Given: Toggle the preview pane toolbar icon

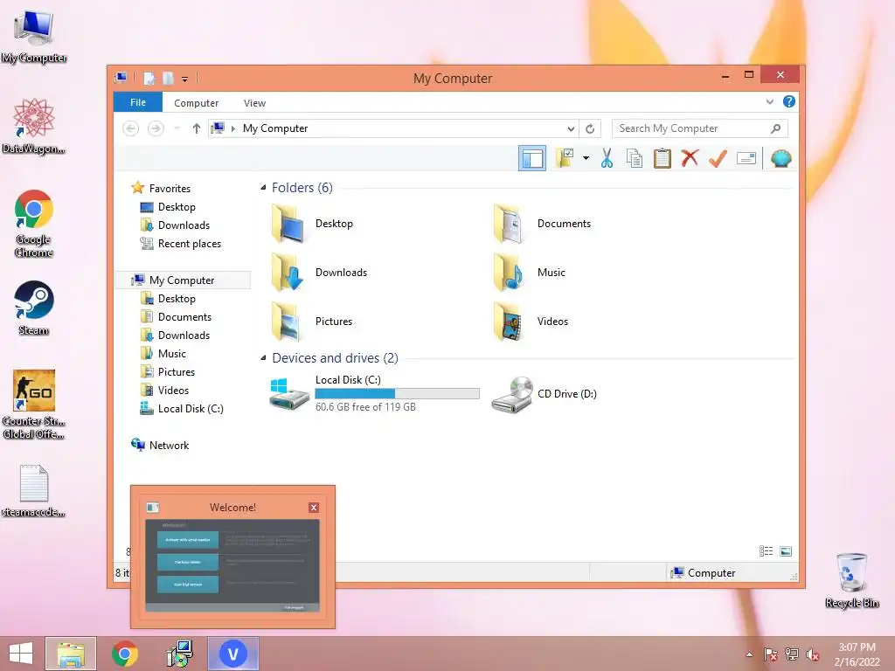Looking at the screenshot, I should point(532,158).
